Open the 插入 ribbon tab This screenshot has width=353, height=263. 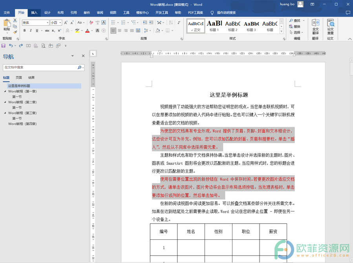tap(34, 13)
